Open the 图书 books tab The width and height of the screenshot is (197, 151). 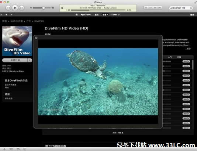point(97,15)
